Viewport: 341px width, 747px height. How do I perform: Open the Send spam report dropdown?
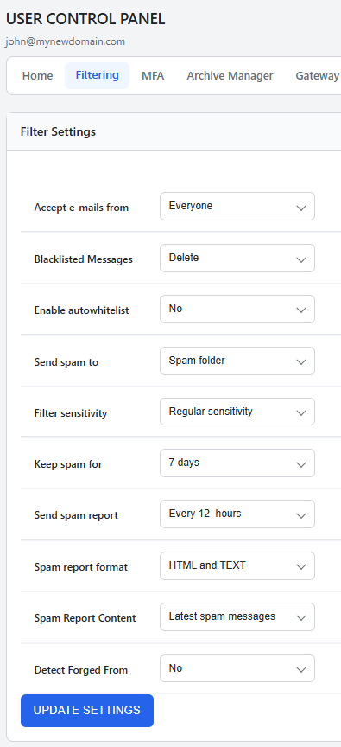237,514
